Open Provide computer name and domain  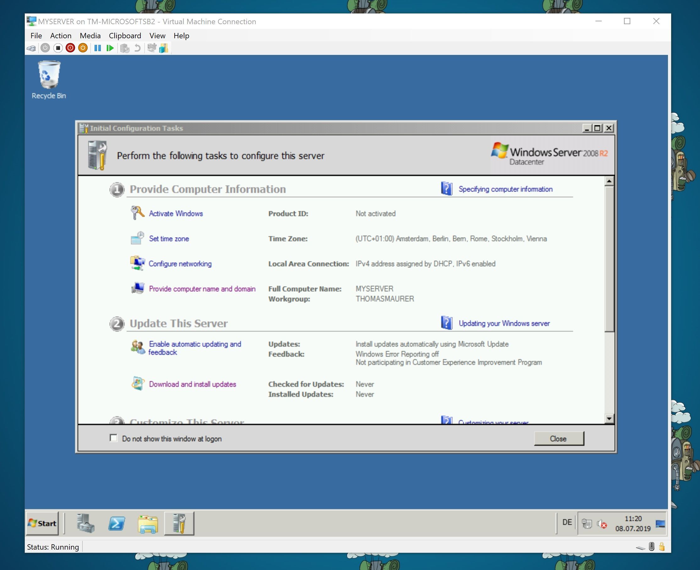point(202,289)
